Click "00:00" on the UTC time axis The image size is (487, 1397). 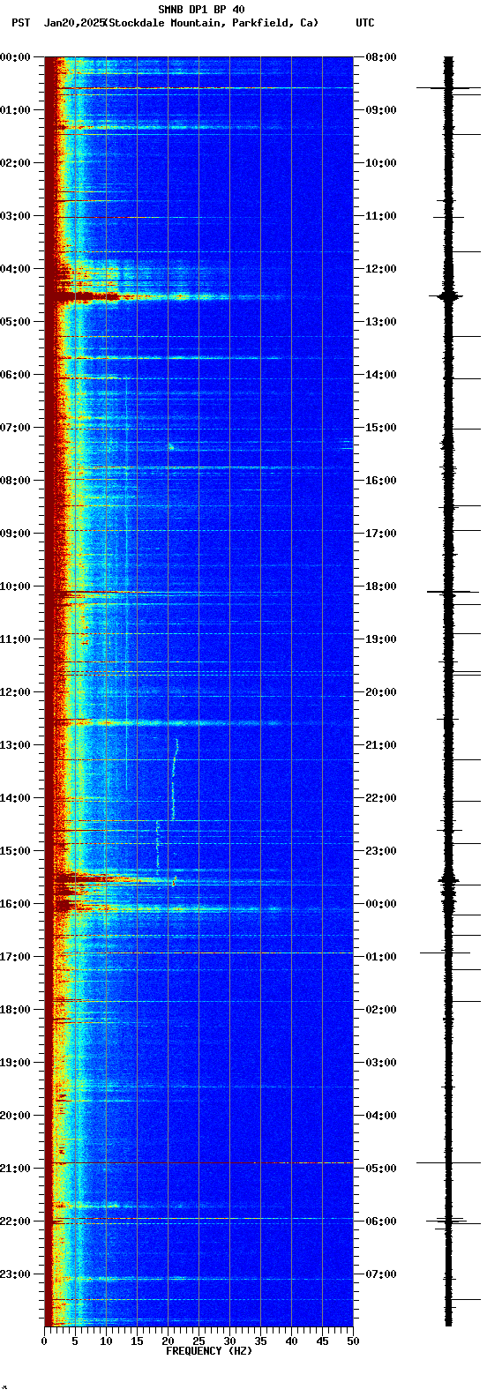coord(381,904)
